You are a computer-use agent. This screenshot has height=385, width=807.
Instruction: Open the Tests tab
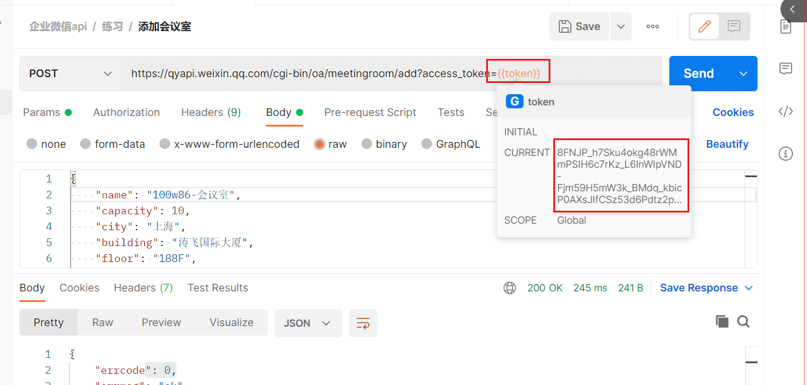451,112
